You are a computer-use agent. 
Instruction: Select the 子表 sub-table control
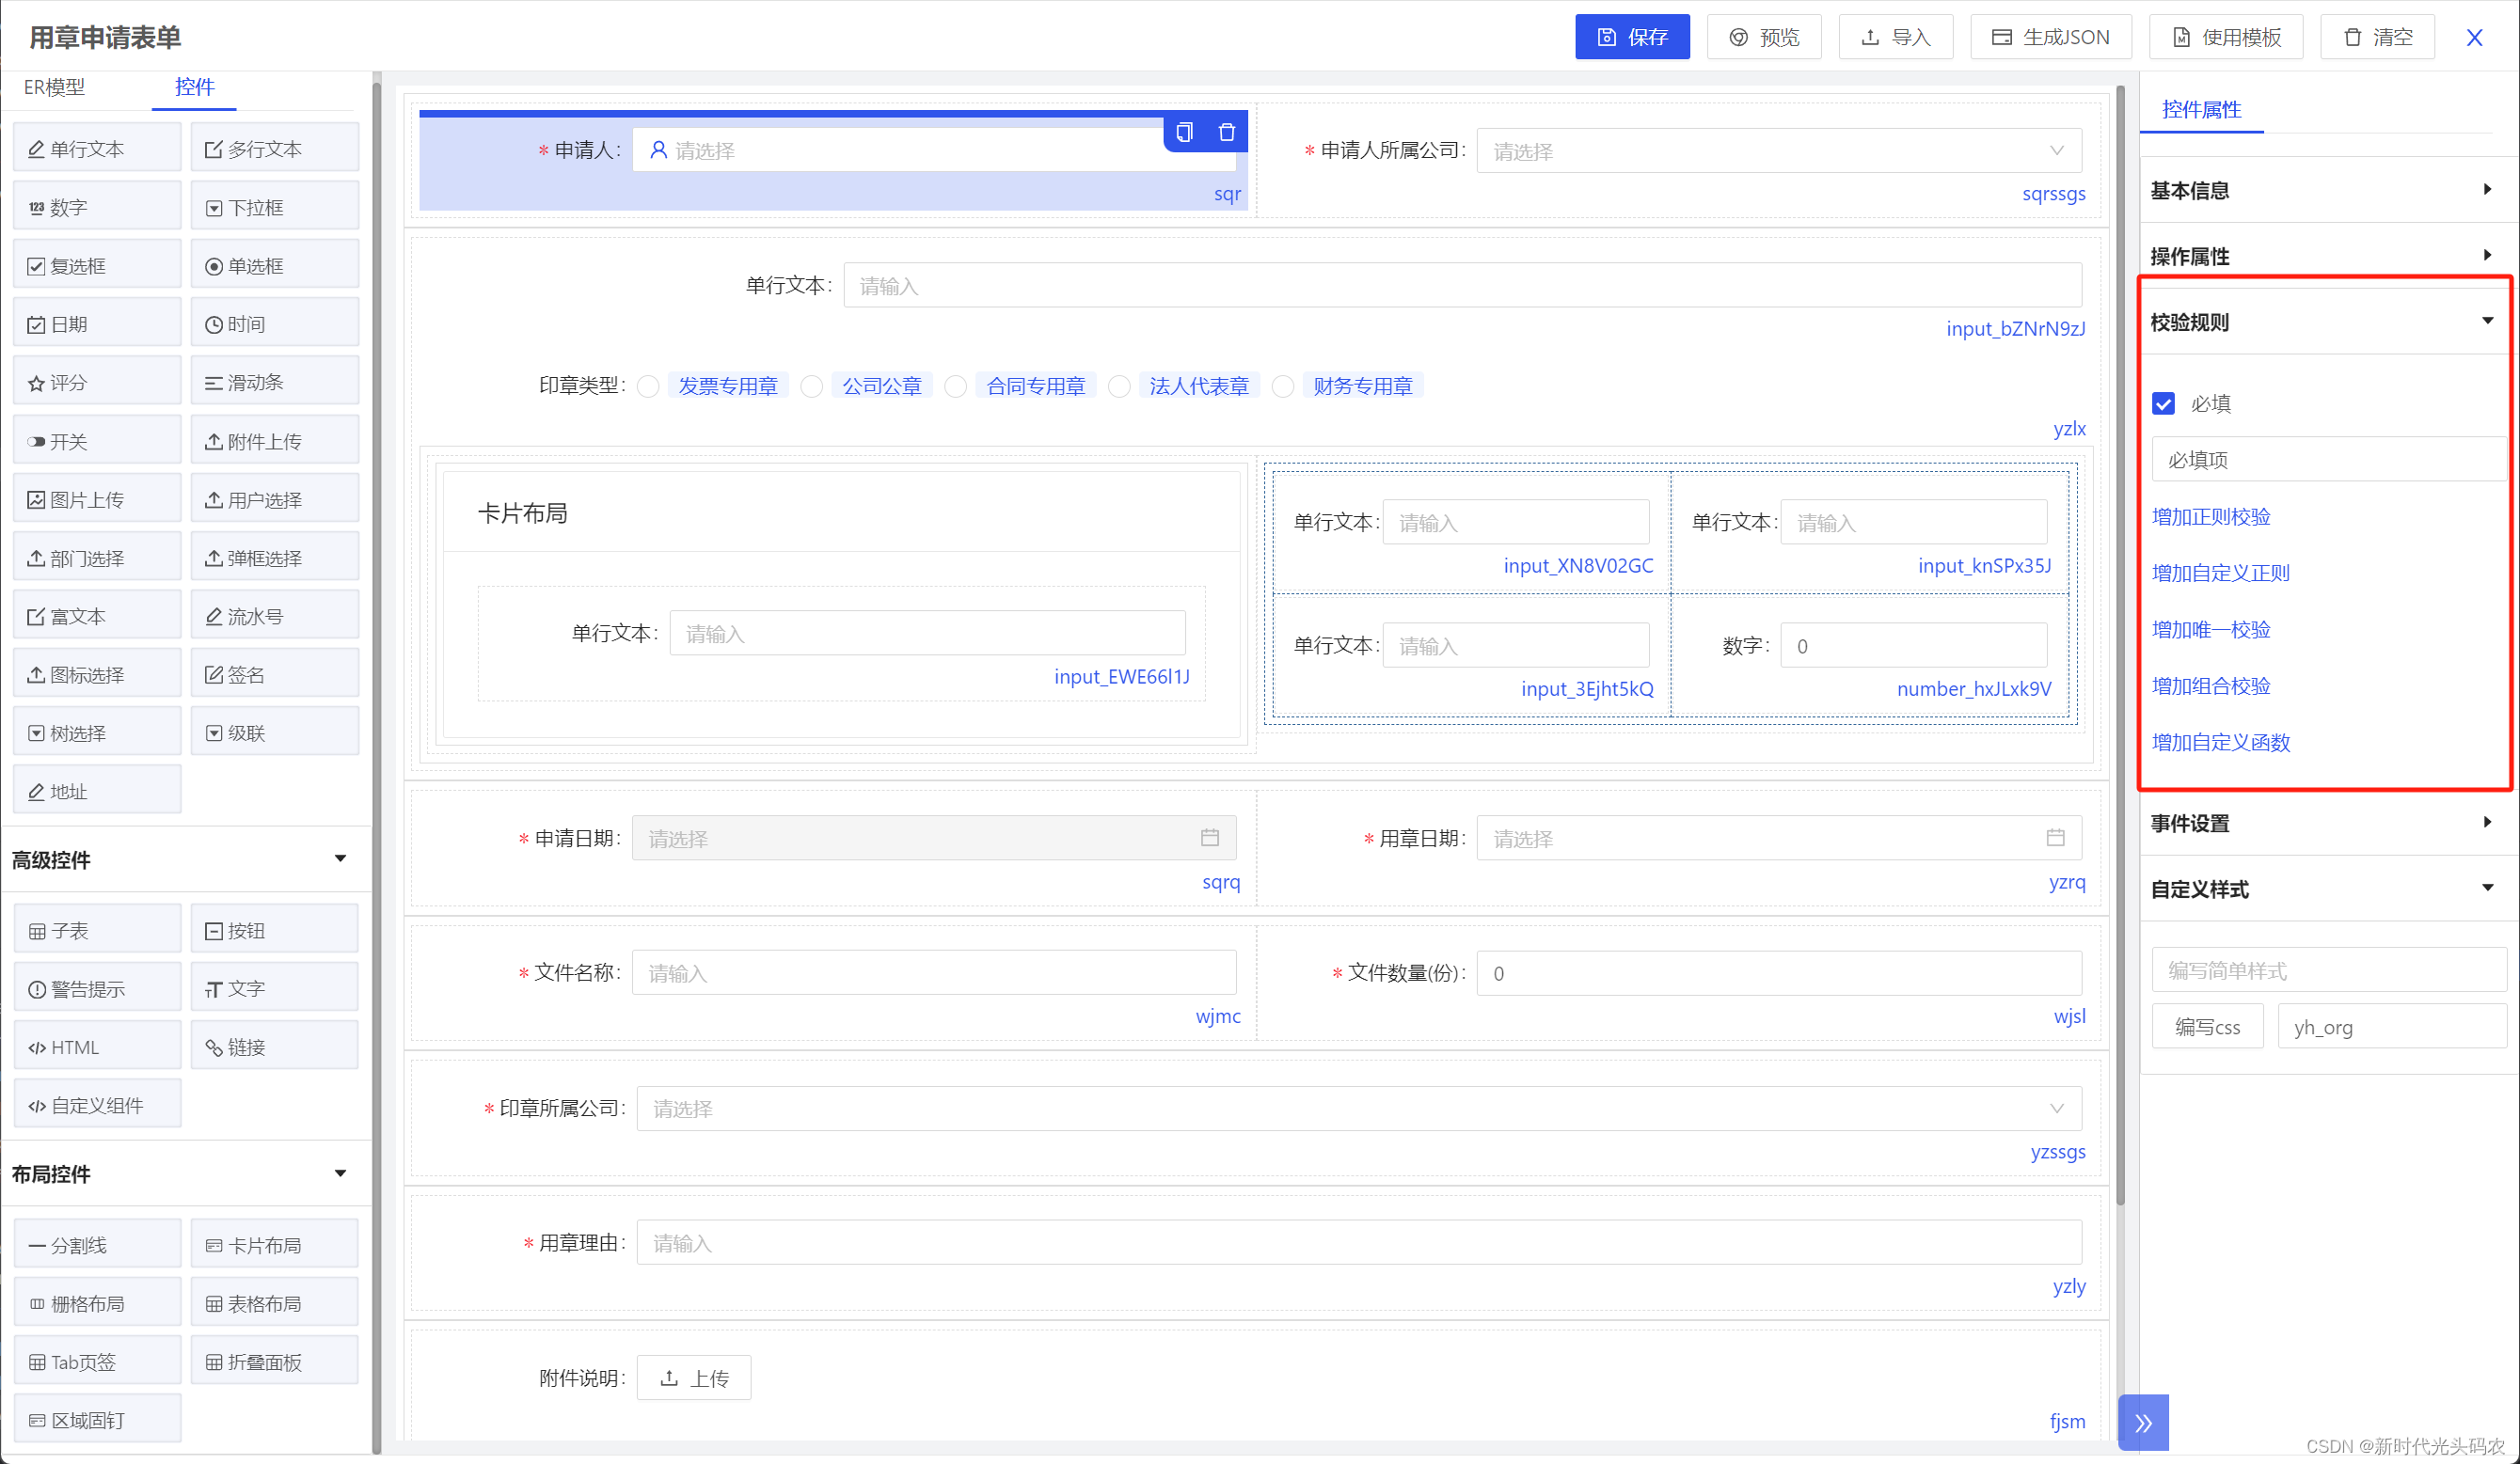click(x=97, y=930)
